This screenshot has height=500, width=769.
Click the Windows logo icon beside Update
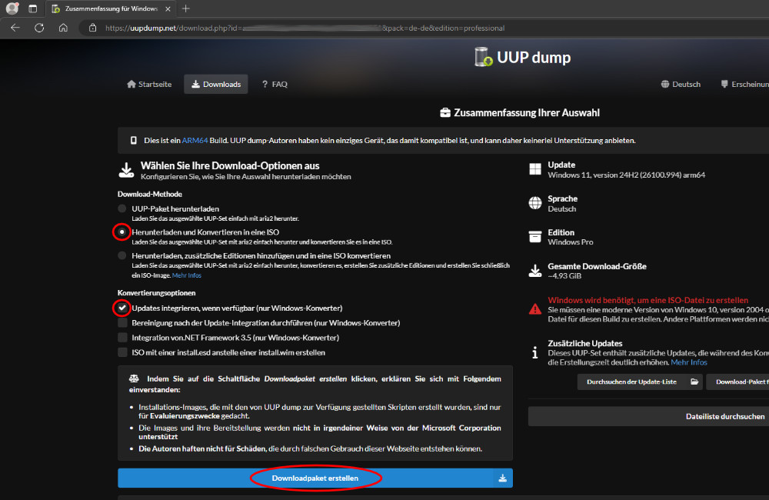pyautogui.click(x=535, y=169)
